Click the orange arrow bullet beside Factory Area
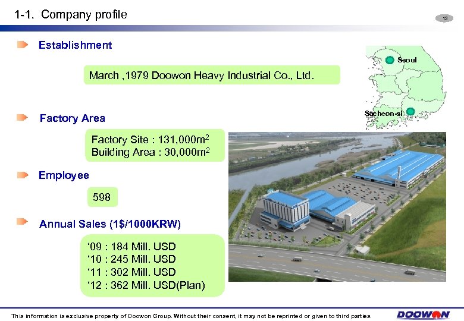Viewport: 464px width, 321px height. (x=22, y=117)
